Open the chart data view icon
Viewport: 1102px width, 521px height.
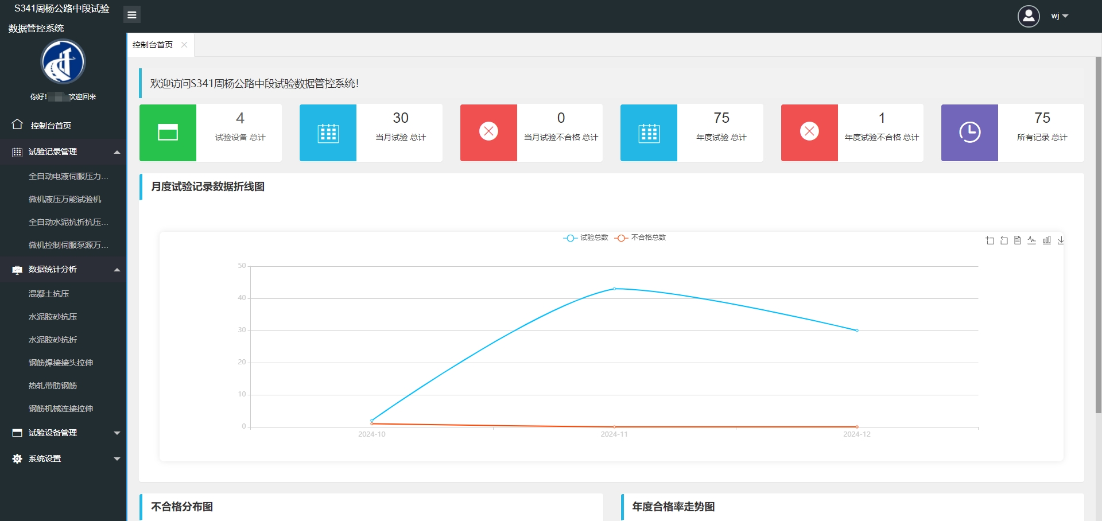click(1018, 240)
